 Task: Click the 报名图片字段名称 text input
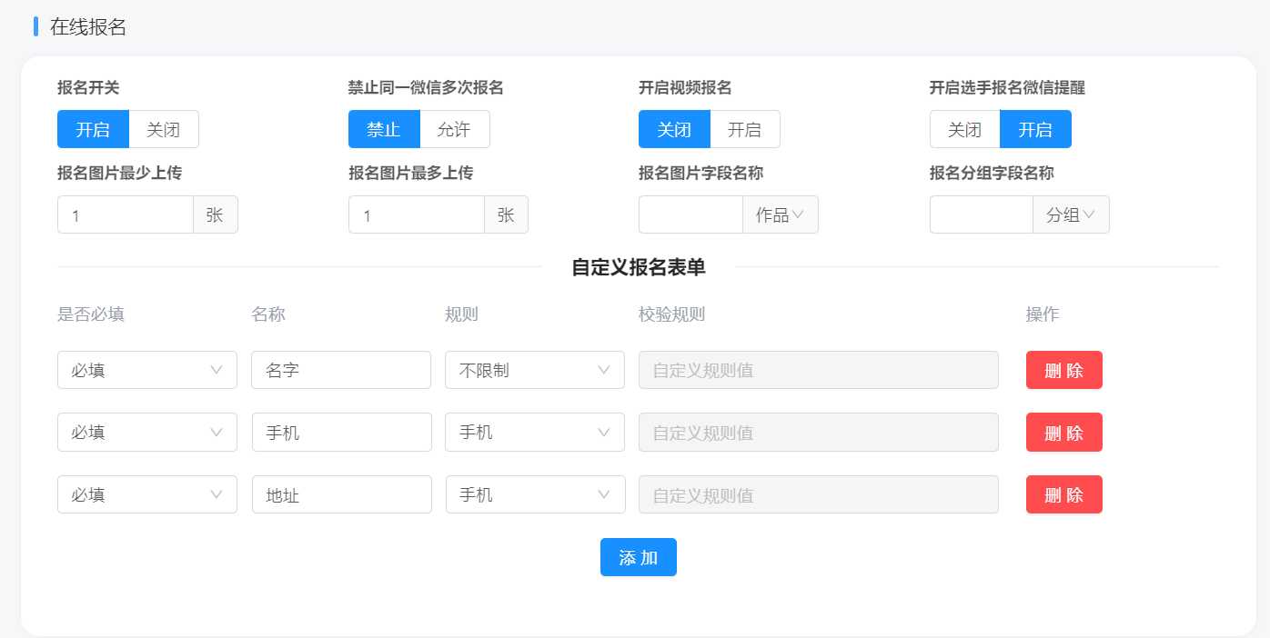(690, 215)
